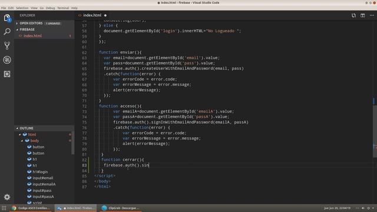
Task: Open the Explorer view in activity bar
Action: click(x=7, y=18)
